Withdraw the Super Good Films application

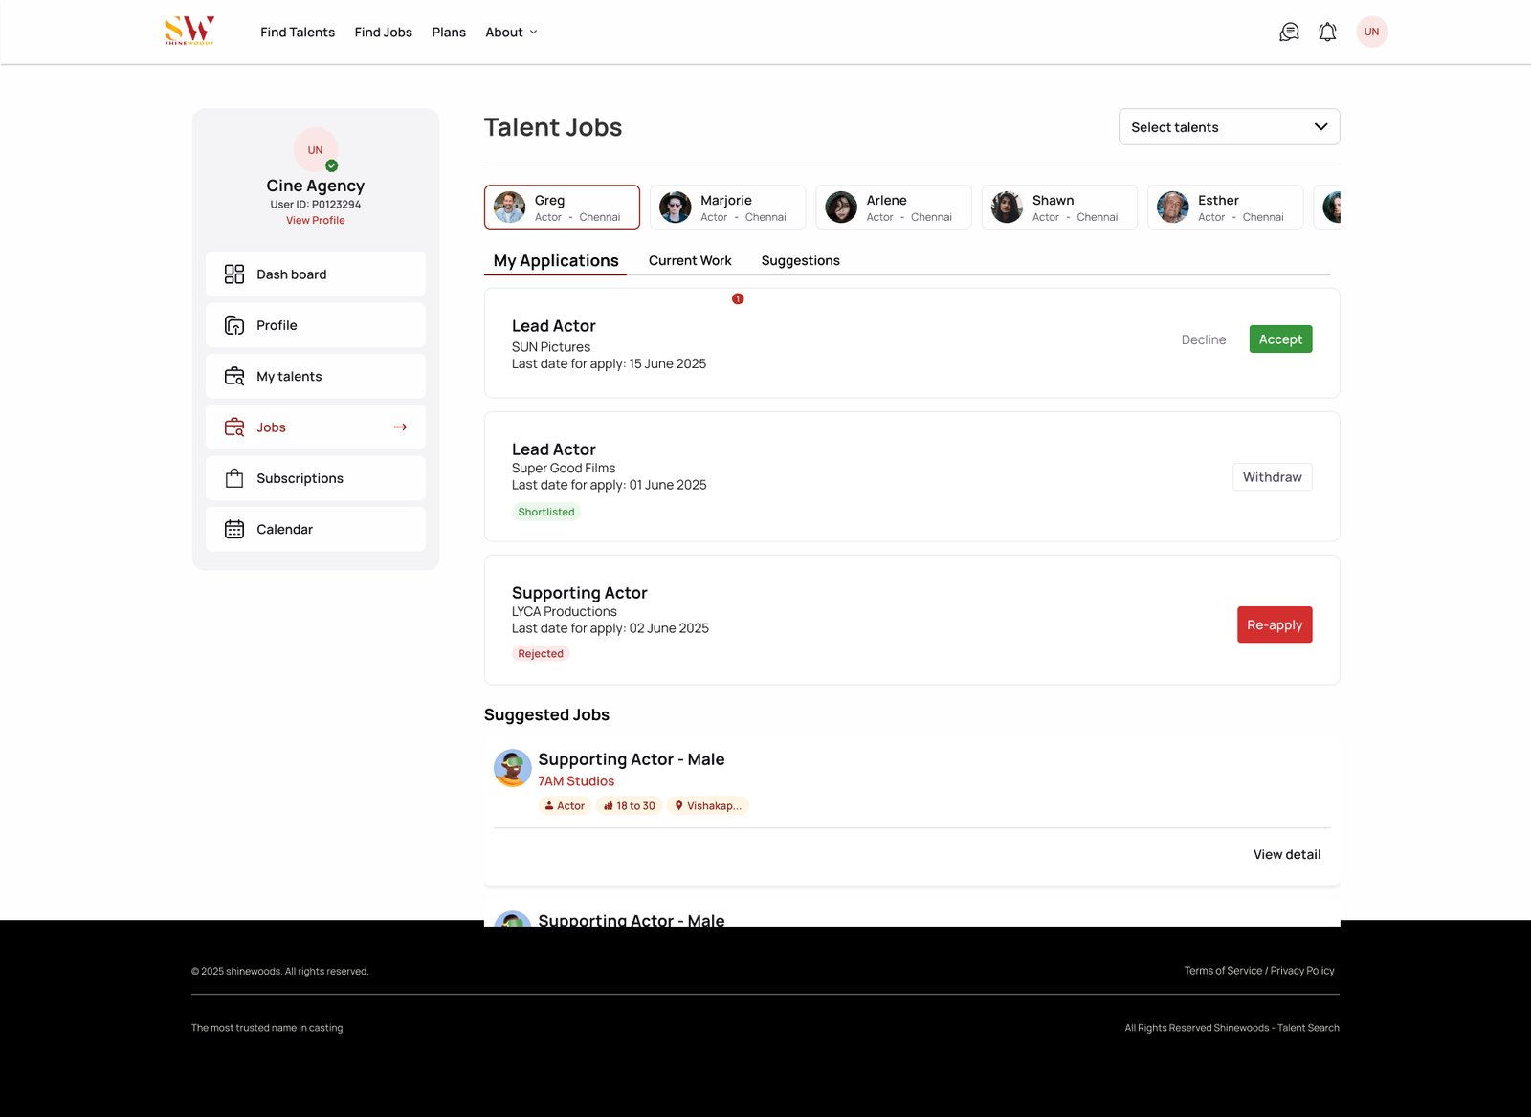(x=1272, y=477)
